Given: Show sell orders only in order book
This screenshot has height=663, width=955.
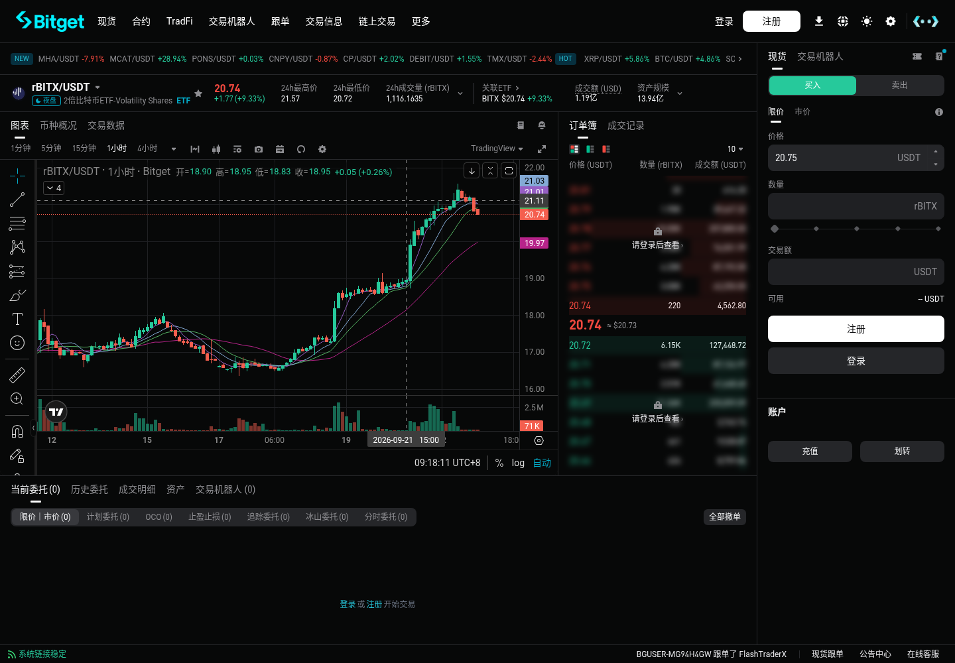Looking at the screenshot, I should click(x=606, y=149).
